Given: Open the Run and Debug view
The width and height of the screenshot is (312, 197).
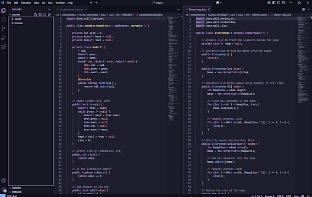Looking at the screenshot, I should click(4, 38).
